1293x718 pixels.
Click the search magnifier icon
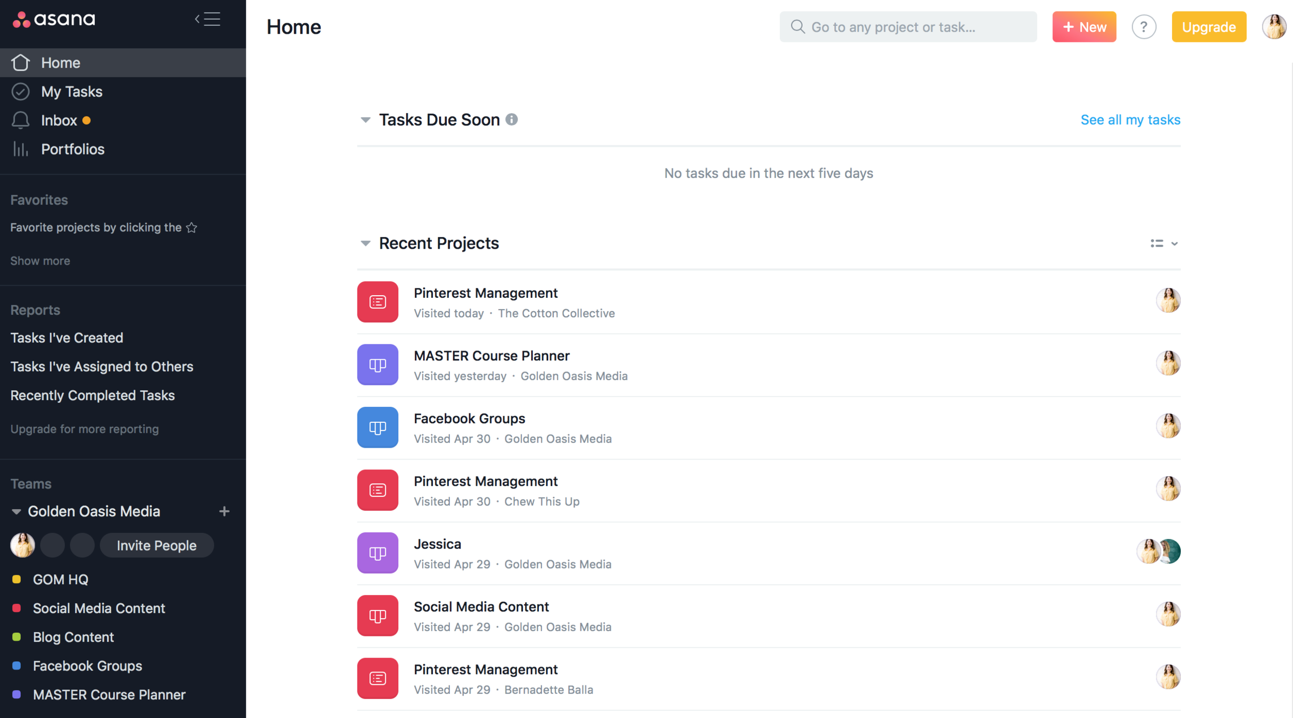pos(798,26)
